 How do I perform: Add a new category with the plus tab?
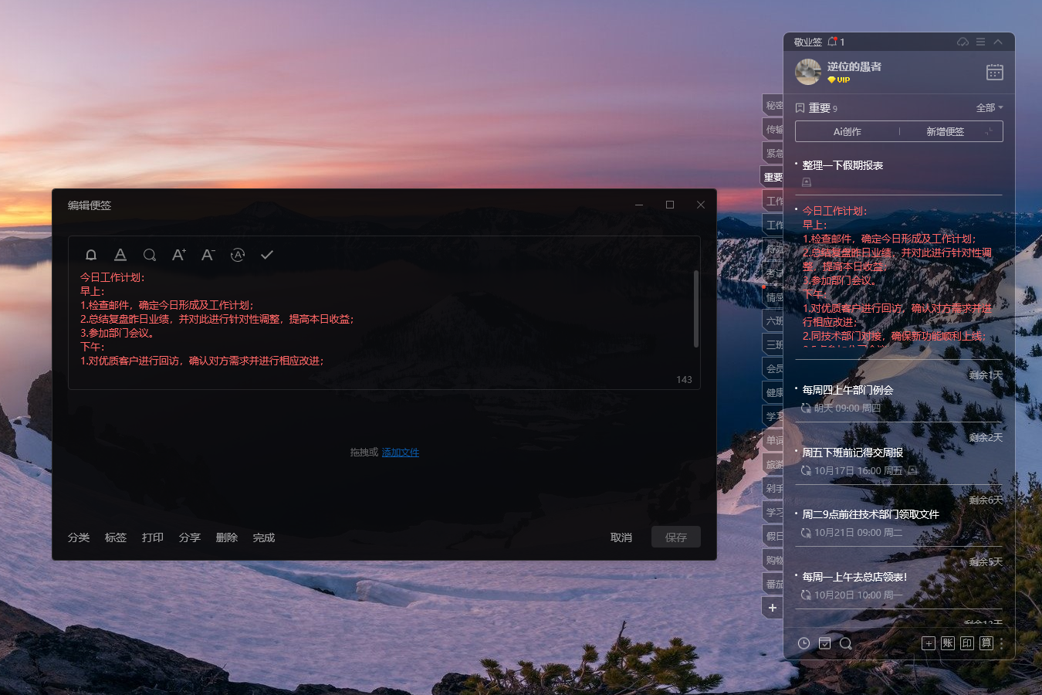tap(773, 608)
